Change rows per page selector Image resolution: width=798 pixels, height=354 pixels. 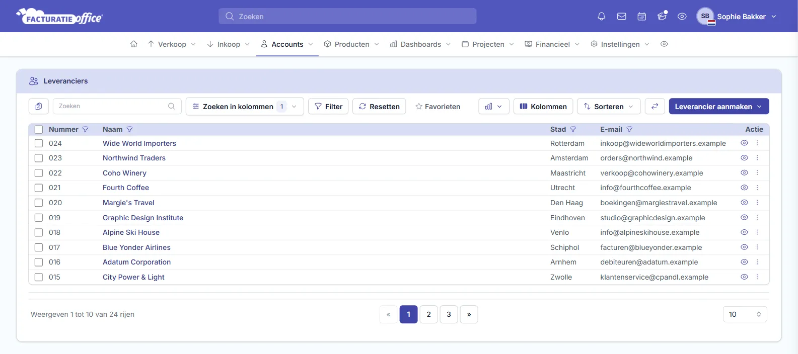click(x=745, y=314)
